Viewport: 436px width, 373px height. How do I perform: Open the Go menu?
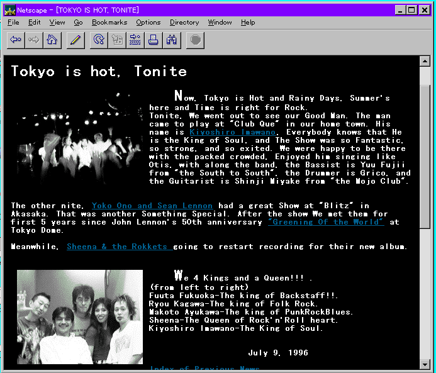[78, 23]
